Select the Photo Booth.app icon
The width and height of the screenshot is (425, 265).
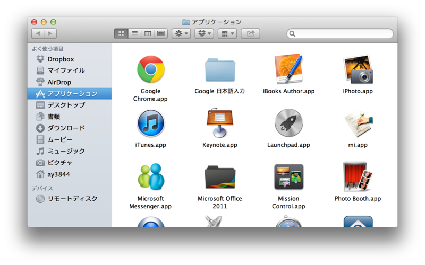point(358,176)
